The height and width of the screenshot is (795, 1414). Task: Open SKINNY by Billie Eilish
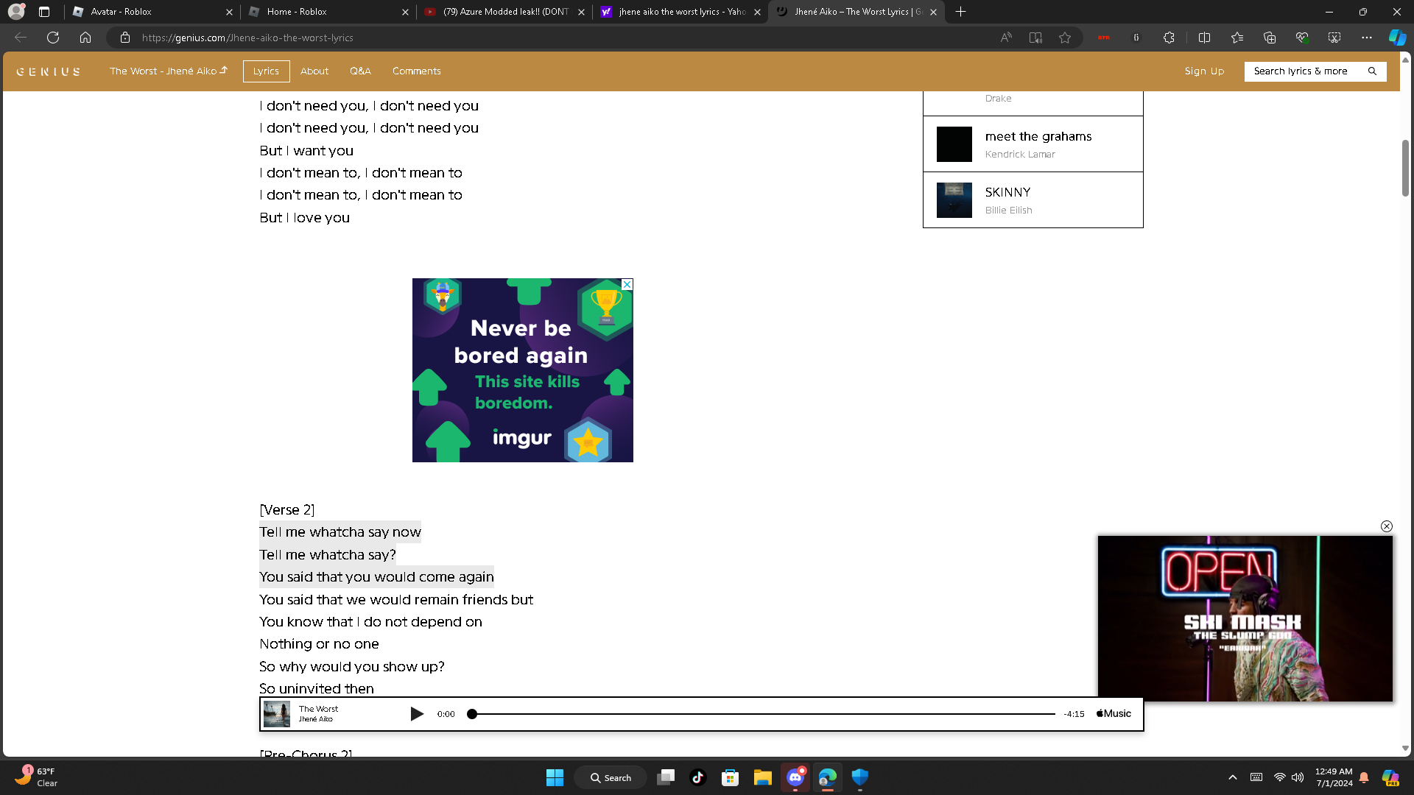pyautogui.click(x=1033, y=200)
